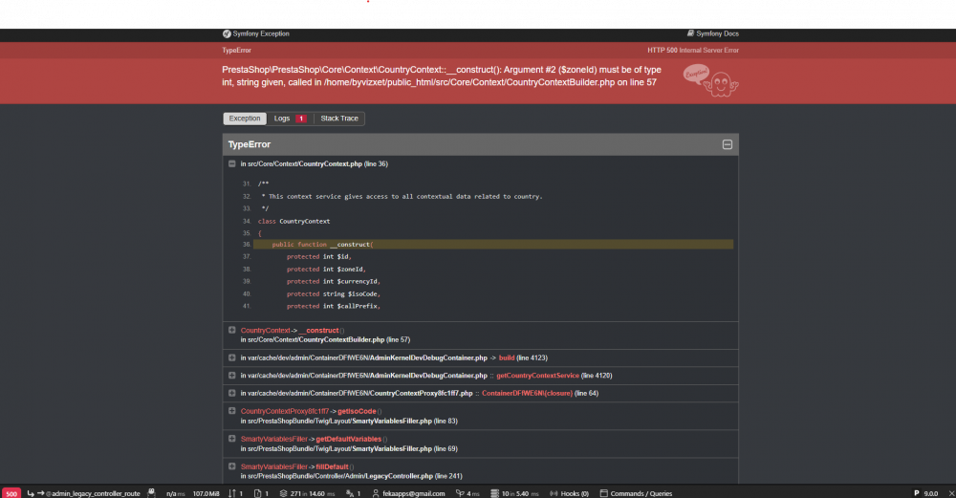Click the LegacyController.php line 241 path

tap(351, 476)
